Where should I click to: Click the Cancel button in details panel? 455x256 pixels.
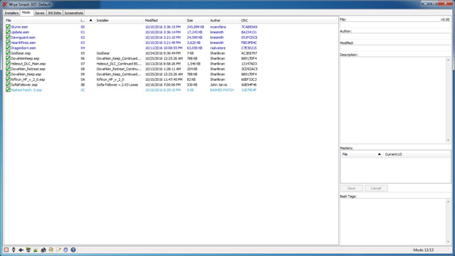pos(376,188)
